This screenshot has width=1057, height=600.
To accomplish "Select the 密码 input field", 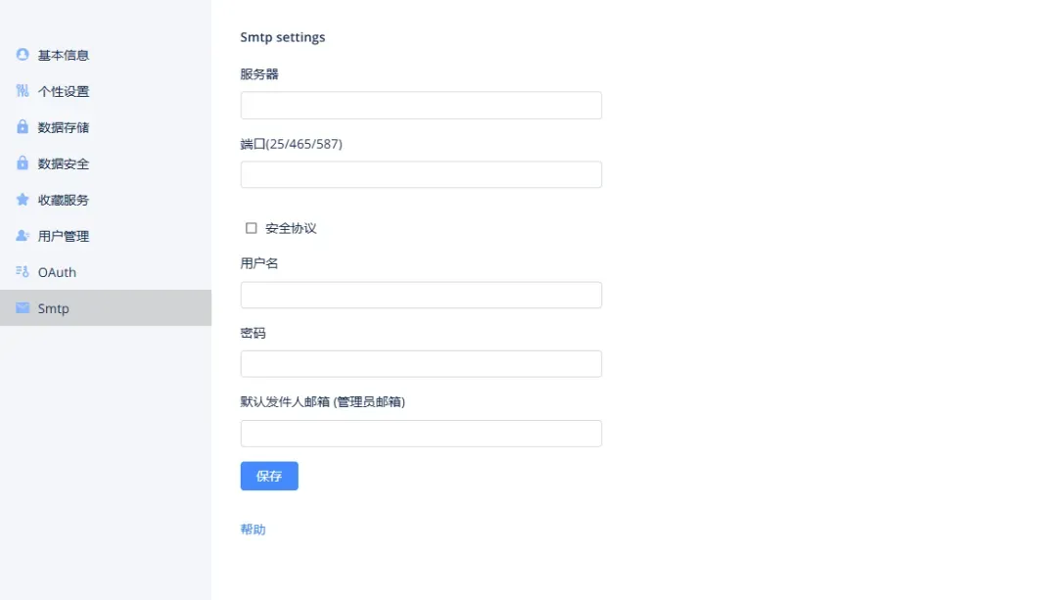I will 421,364.
